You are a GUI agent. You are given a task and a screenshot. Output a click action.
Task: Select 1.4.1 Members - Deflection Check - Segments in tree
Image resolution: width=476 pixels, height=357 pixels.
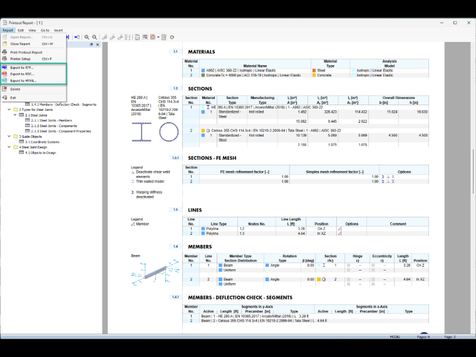(63, 105)
